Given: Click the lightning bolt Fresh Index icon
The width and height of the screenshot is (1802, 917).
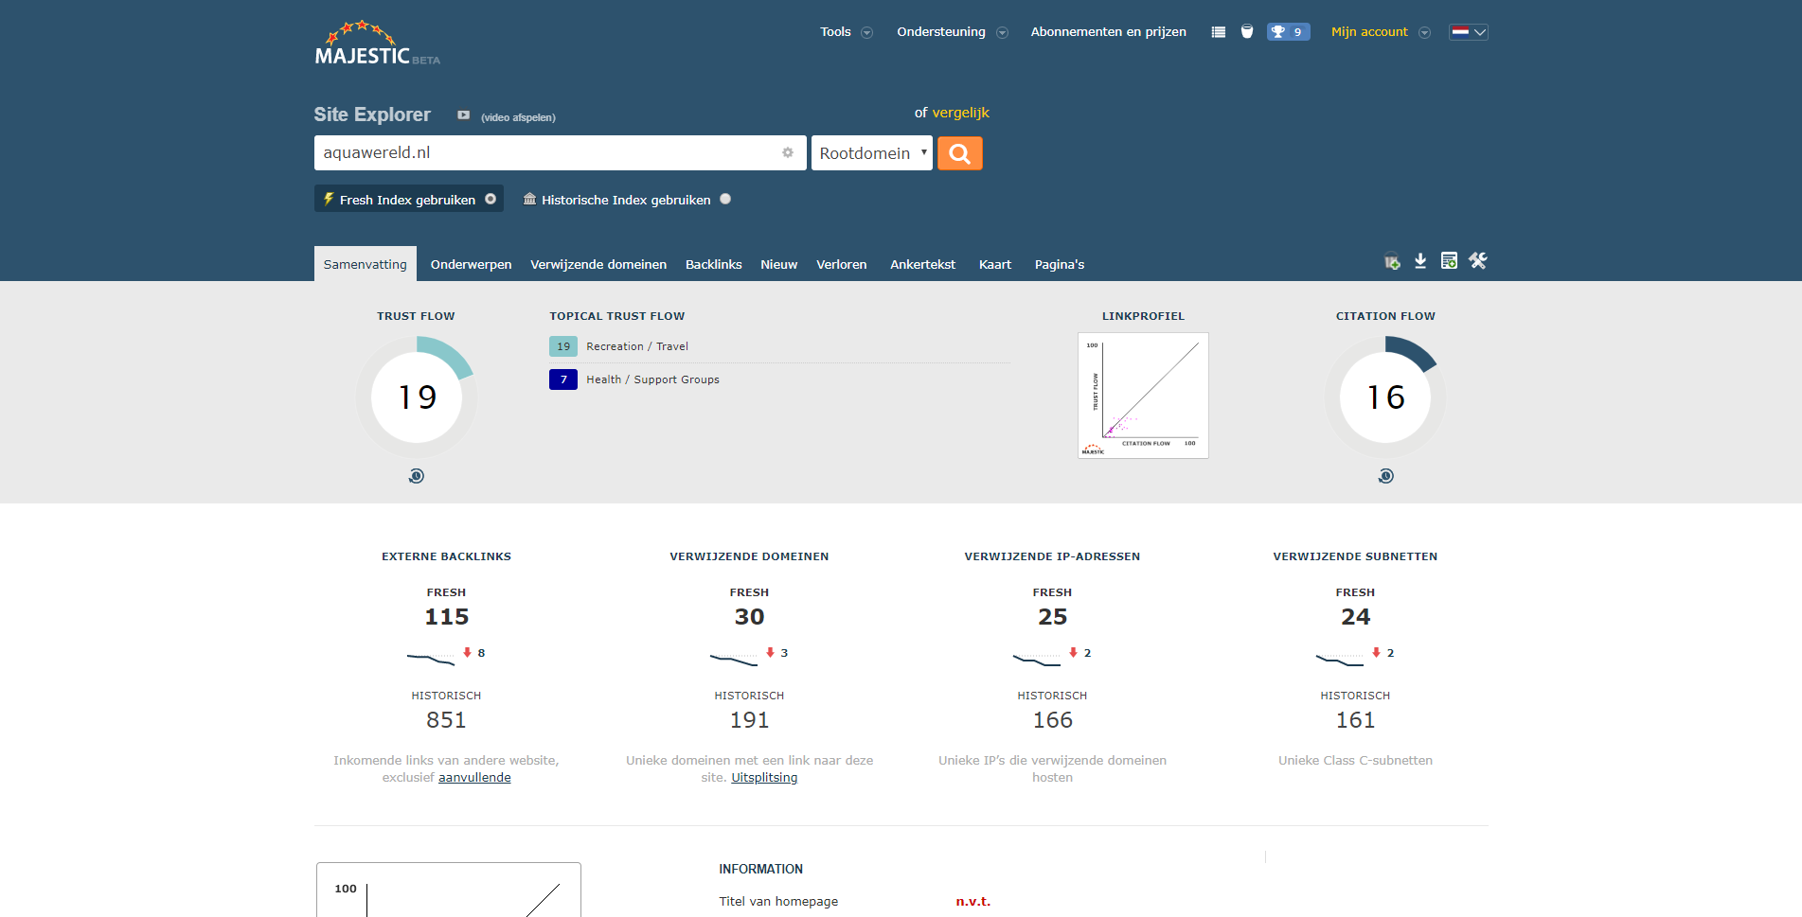Looking at the screenshot, I should coord(329,199).
